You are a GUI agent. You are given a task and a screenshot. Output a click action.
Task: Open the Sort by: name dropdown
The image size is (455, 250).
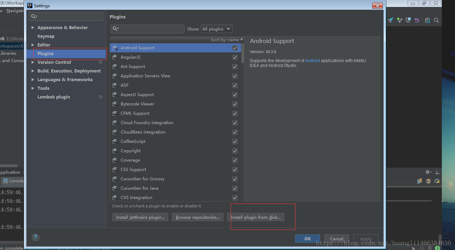pos(226,40)
